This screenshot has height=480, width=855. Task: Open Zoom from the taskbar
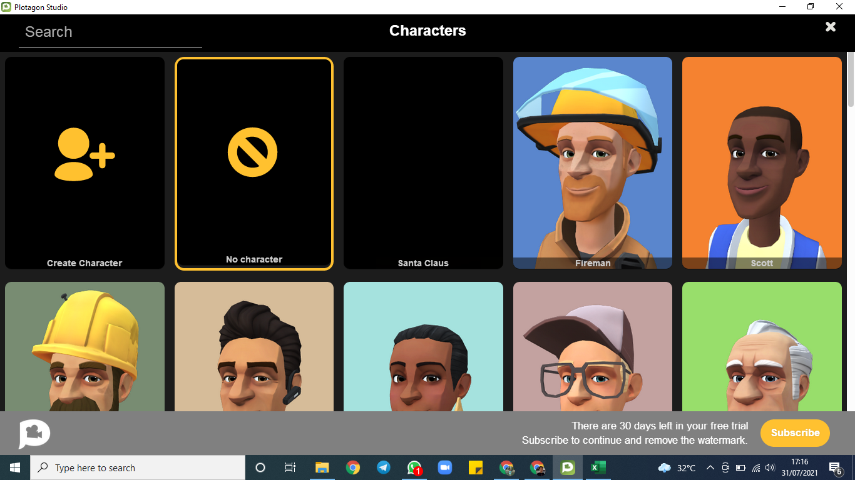[445, 467]
